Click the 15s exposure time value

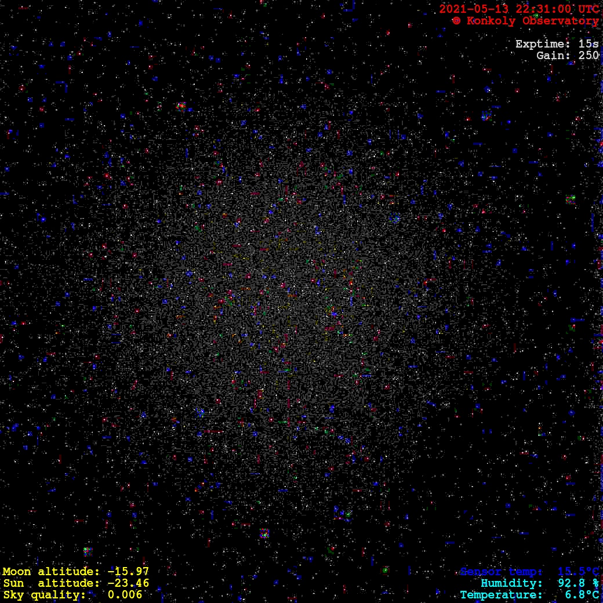point(589,44)
